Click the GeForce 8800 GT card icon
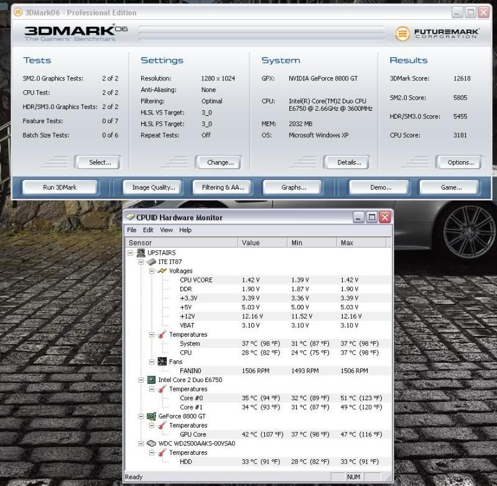 coord(152,416)
